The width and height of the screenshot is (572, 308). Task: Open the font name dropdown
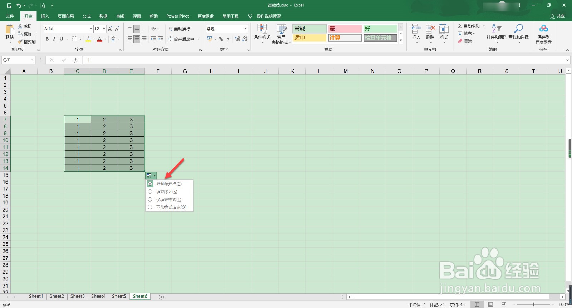(91, 29)
